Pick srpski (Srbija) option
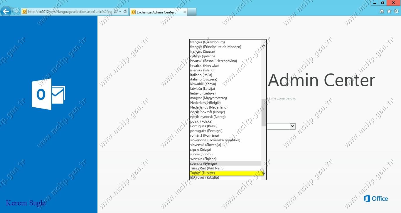The width and height of the screenshot is (401, 213). pos(225,150)
